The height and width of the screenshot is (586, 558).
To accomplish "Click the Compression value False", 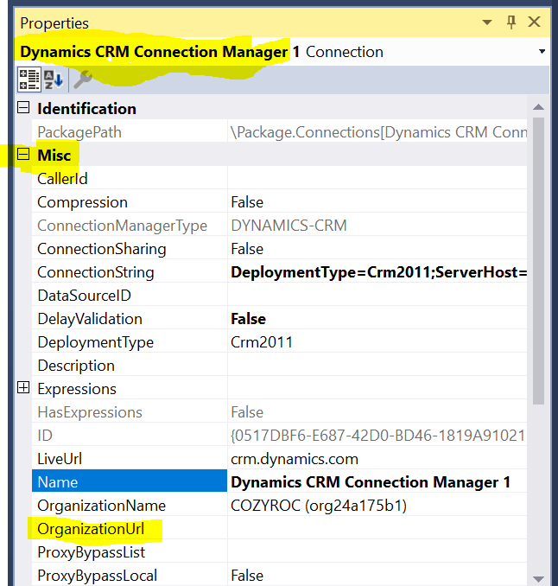I will (377, 202).
